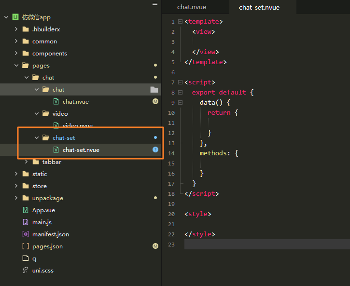
Task: Expand the static folder
Action: [16, 174]
